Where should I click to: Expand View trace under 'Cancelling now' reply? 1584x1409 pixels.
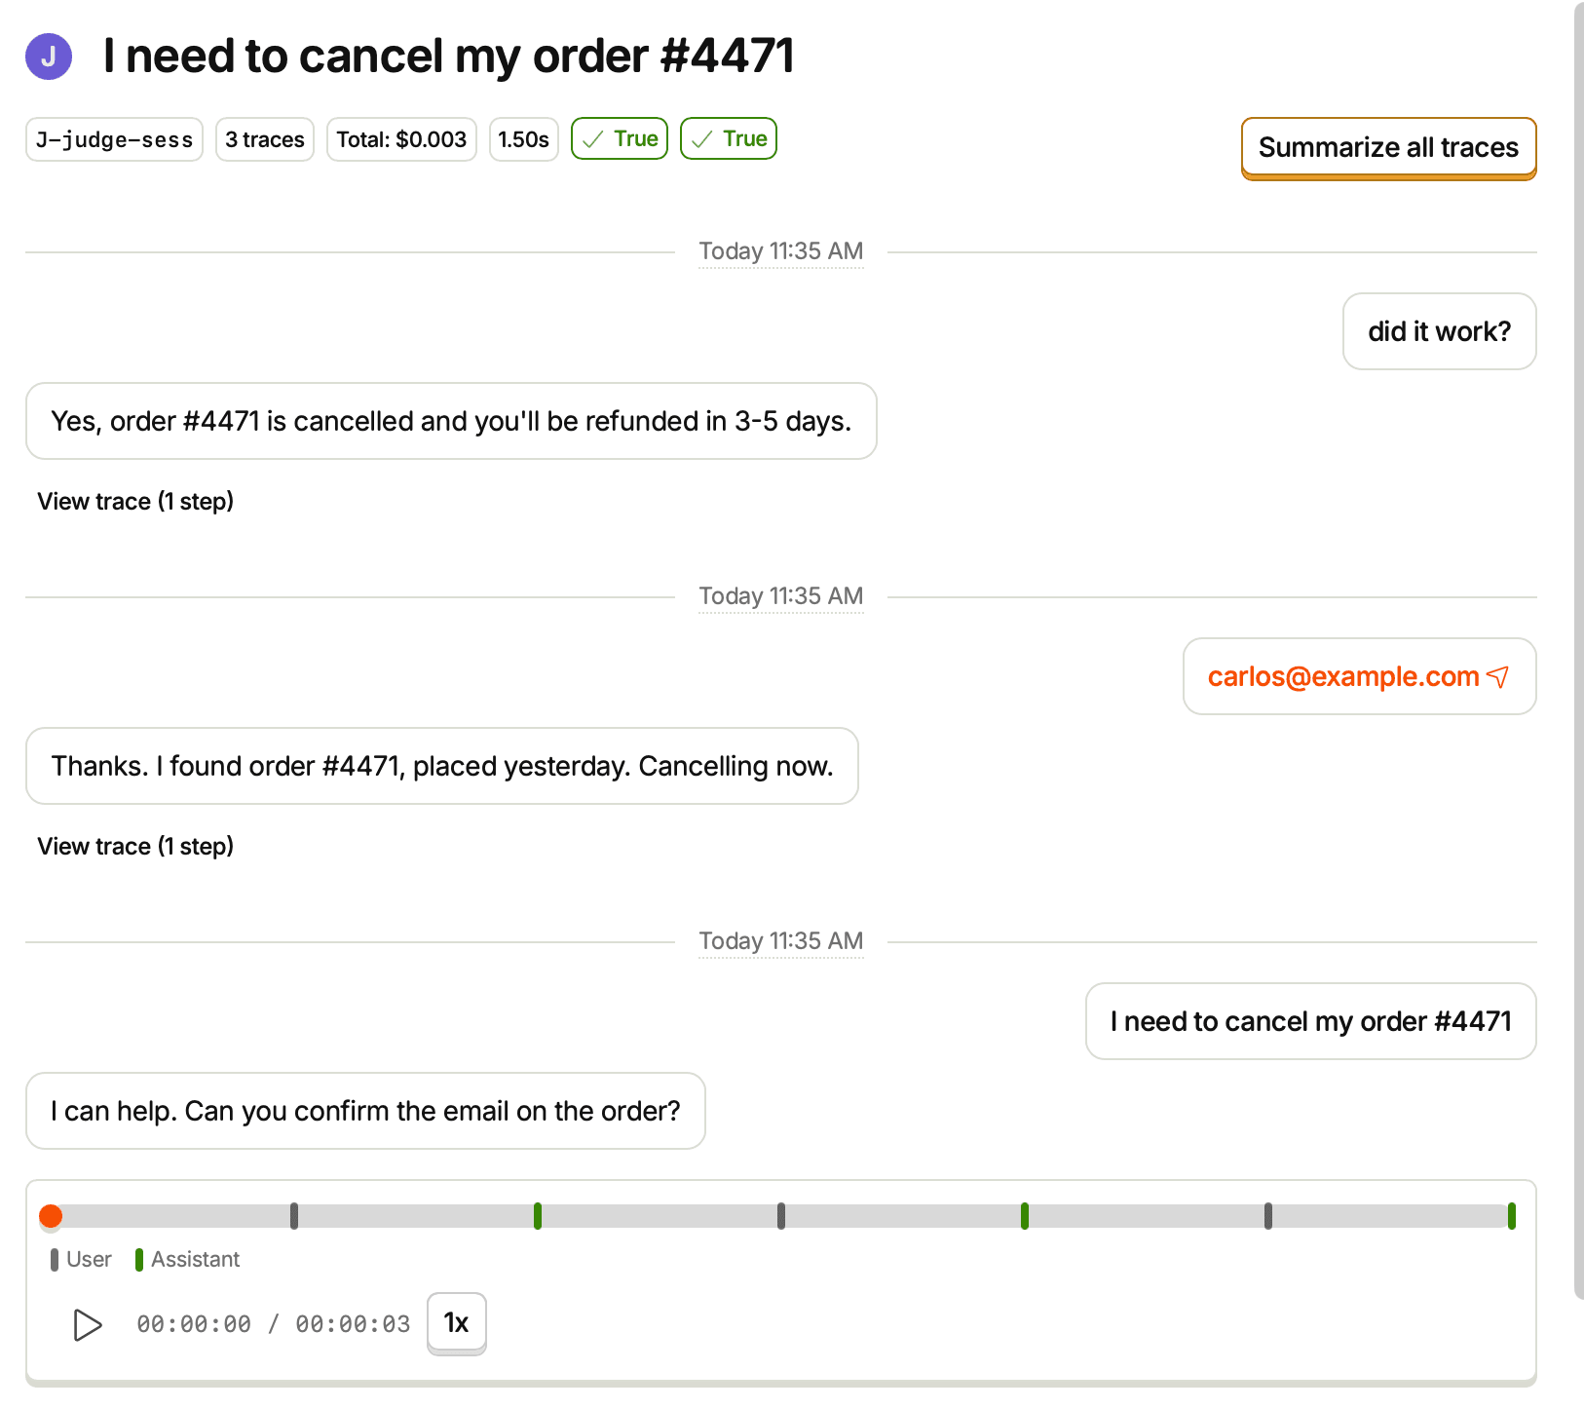coord(135,846)
